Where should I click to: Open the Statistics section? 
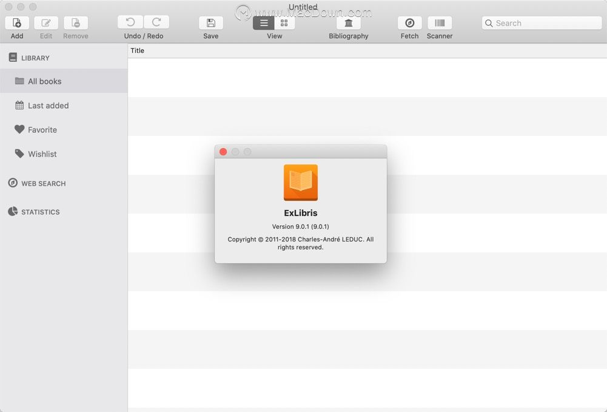click(40, 212)
